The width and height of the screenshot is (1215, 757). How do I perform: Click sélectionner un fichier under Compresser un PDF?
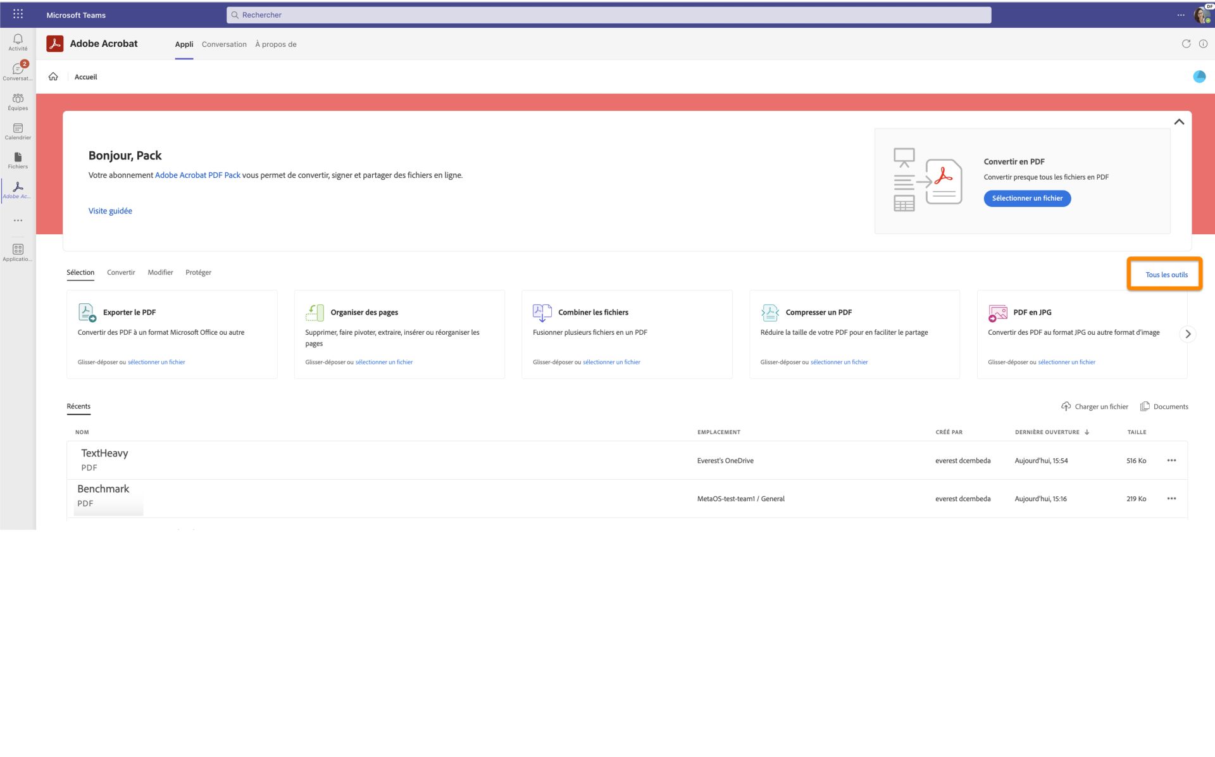pos(839,362)
